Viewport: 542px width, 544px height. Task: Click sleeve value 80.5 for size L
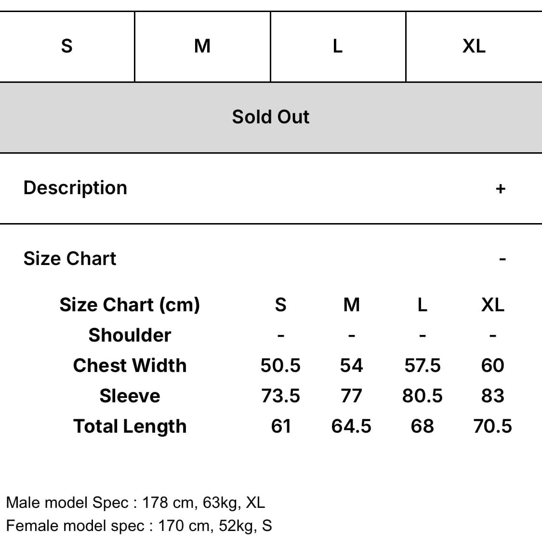tap(422, 396)
